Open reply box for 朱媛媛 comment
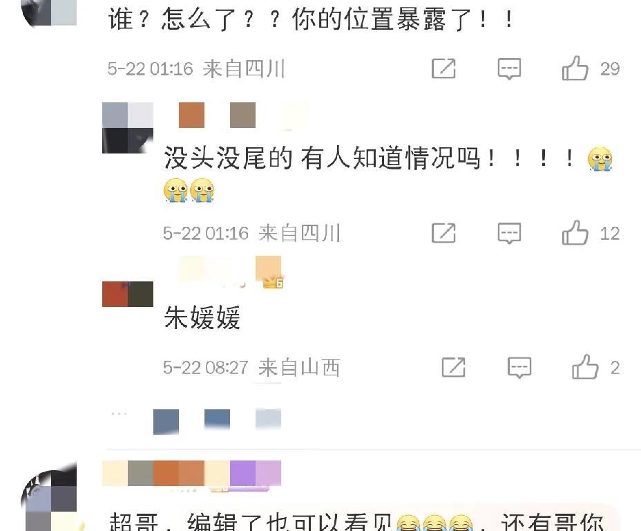641x531 pixels. 519,367
